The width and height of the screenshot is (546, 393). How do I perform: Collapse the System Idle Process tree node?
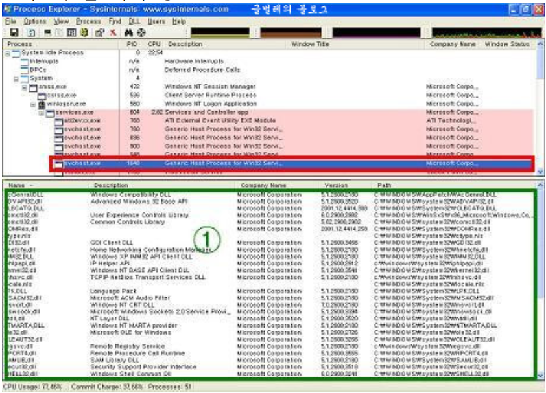pos(8,54)
